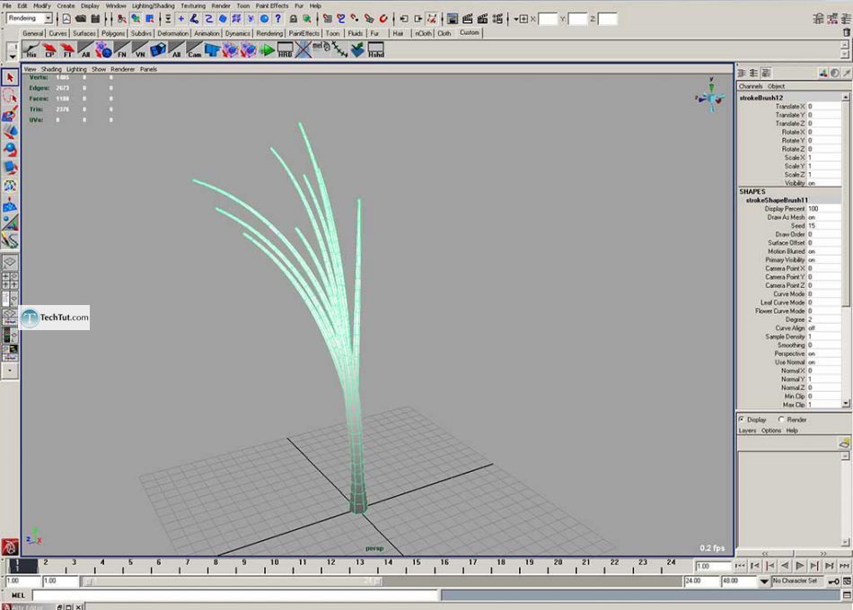Toggle the select by hierarchy mode icon
The height and width of the screenshot is (610, 853).
point(122,19)
